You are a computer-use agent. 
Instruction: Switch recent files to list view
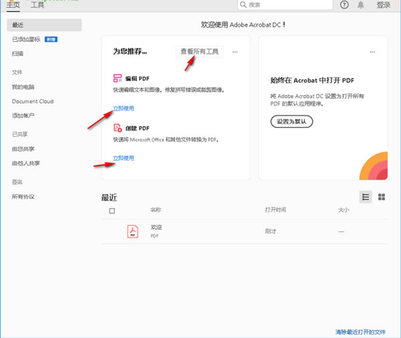pyautogui.click(x=366, y=197)
